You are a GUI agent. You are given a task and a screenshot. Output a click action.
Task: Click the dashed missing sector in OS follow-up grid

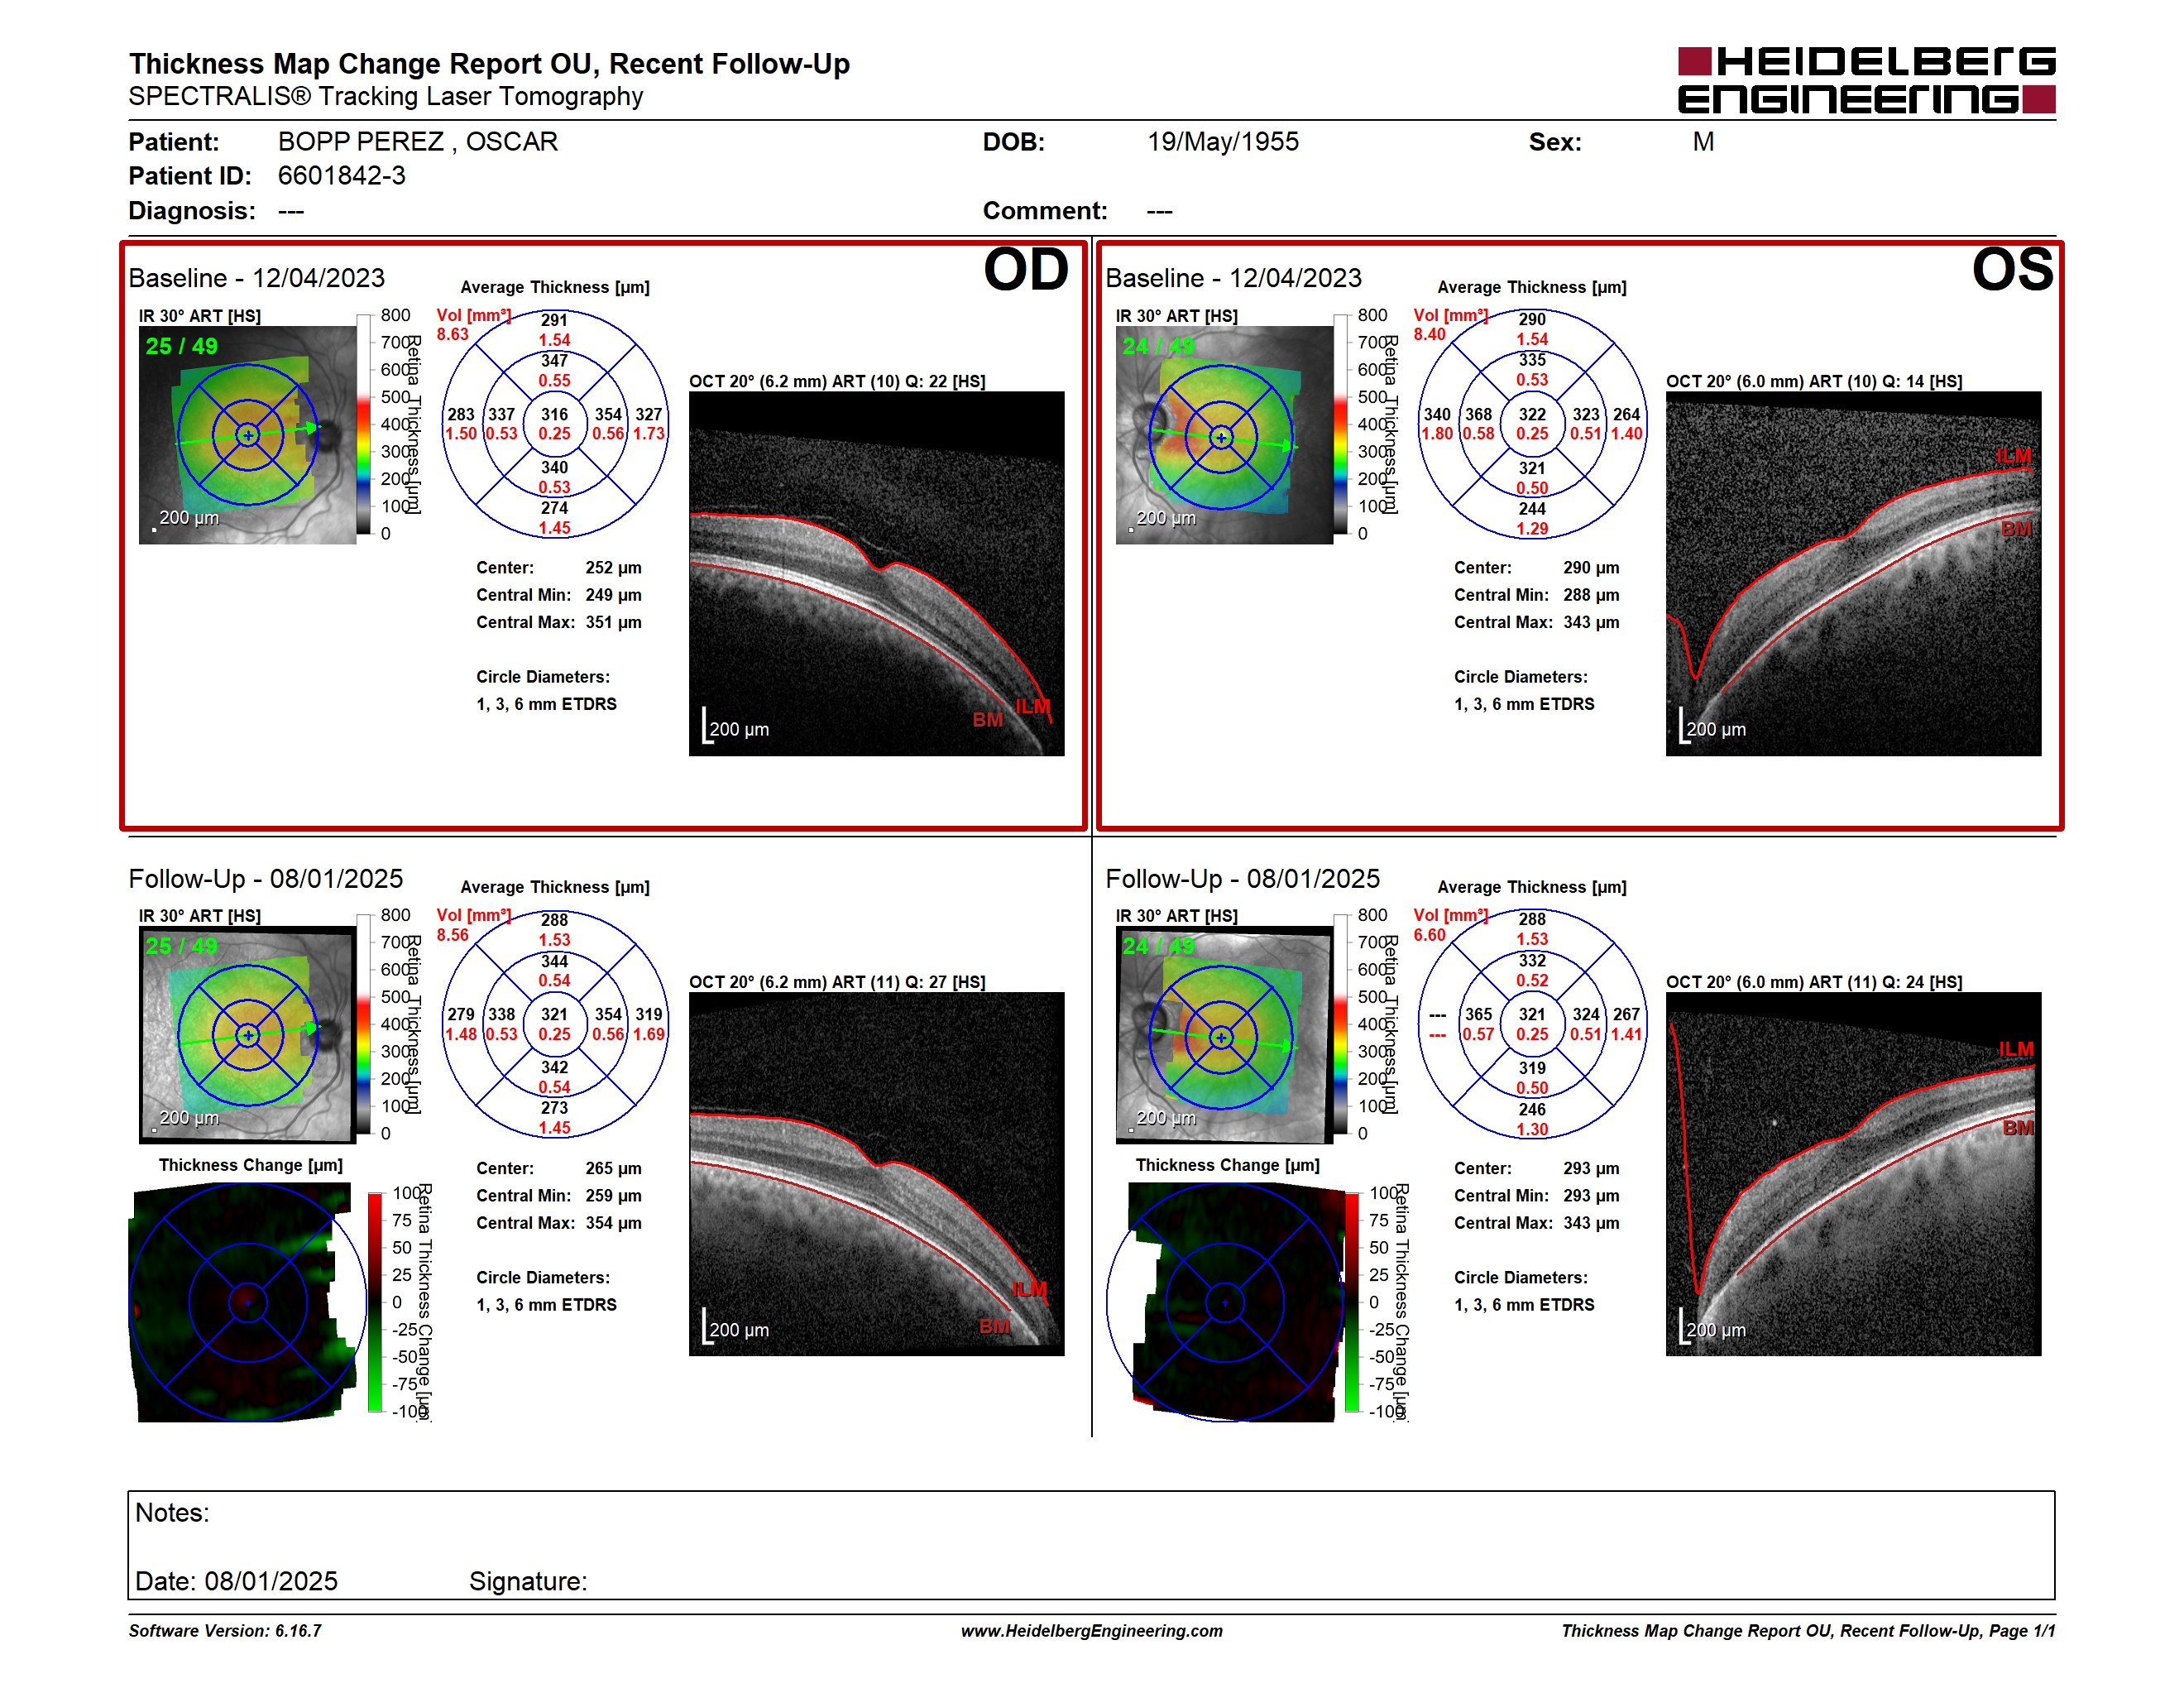pyautogui.click(x=1437, y=1024)
